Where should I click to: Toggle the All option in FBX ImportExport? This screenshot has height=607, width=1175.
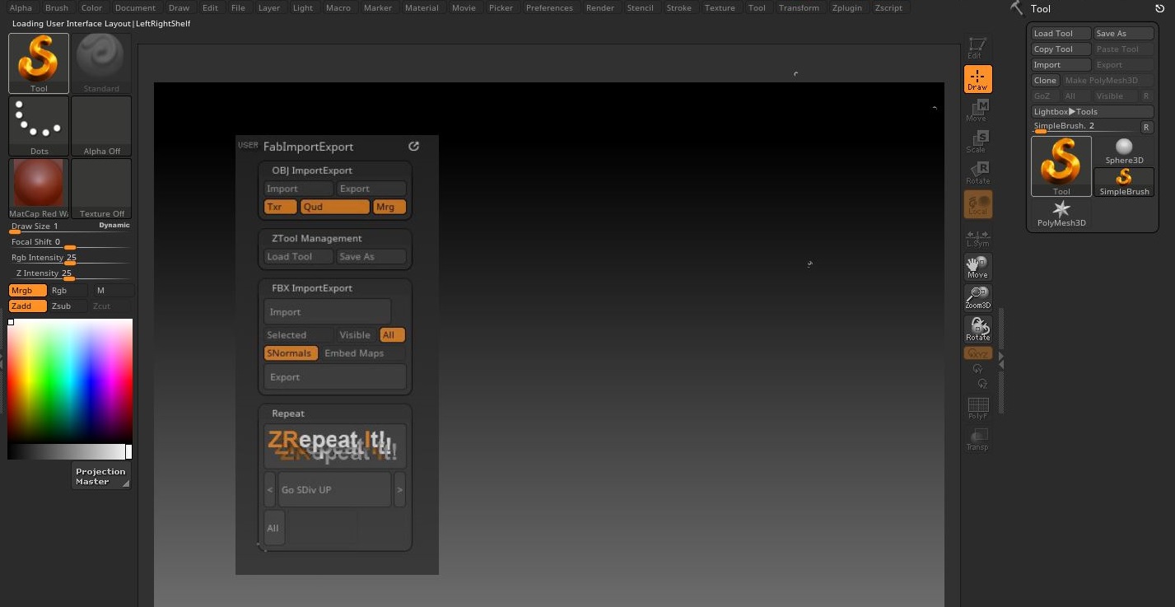(392, 335)
